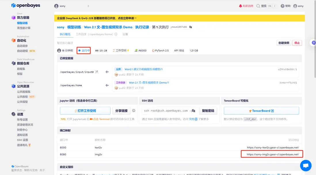Open the search box magnifier icon

coord(258,6)
